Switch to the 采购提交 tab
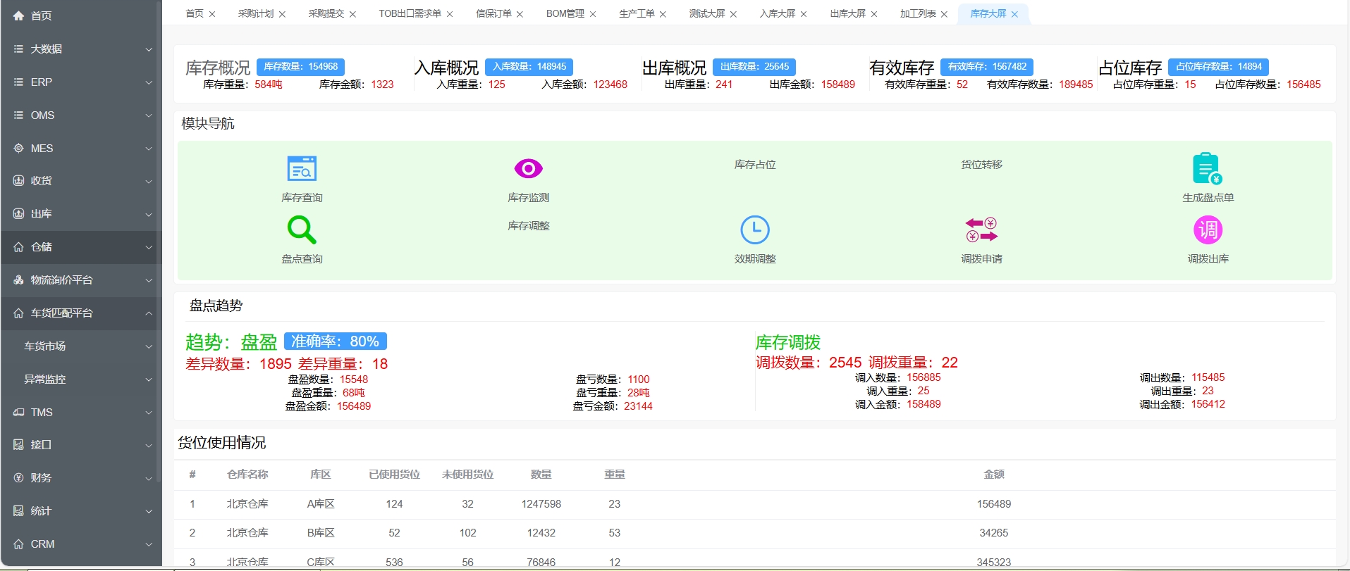 (326, 13)
